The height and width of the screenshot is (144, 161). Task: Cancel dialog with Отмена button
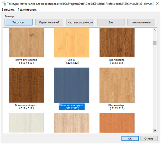coord(149,139)
